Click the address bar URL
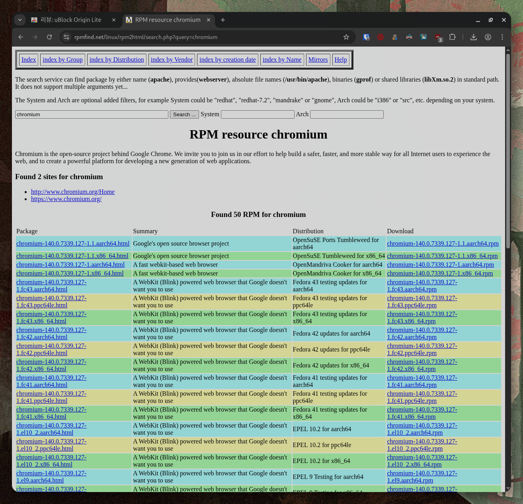 click(146, 37)
